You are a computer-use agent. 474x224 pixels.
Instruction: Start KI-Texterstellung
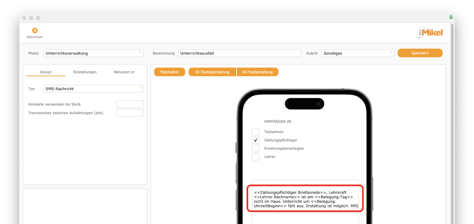[x=257, y=72]
